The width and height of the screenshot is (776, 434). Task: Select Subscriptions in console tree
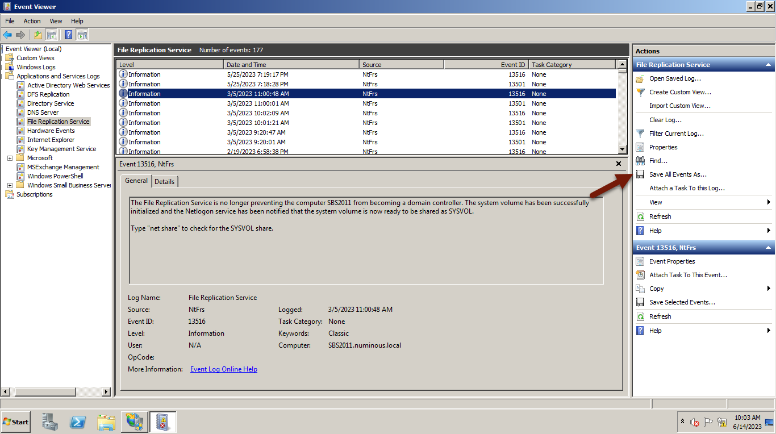click(34, 194)
